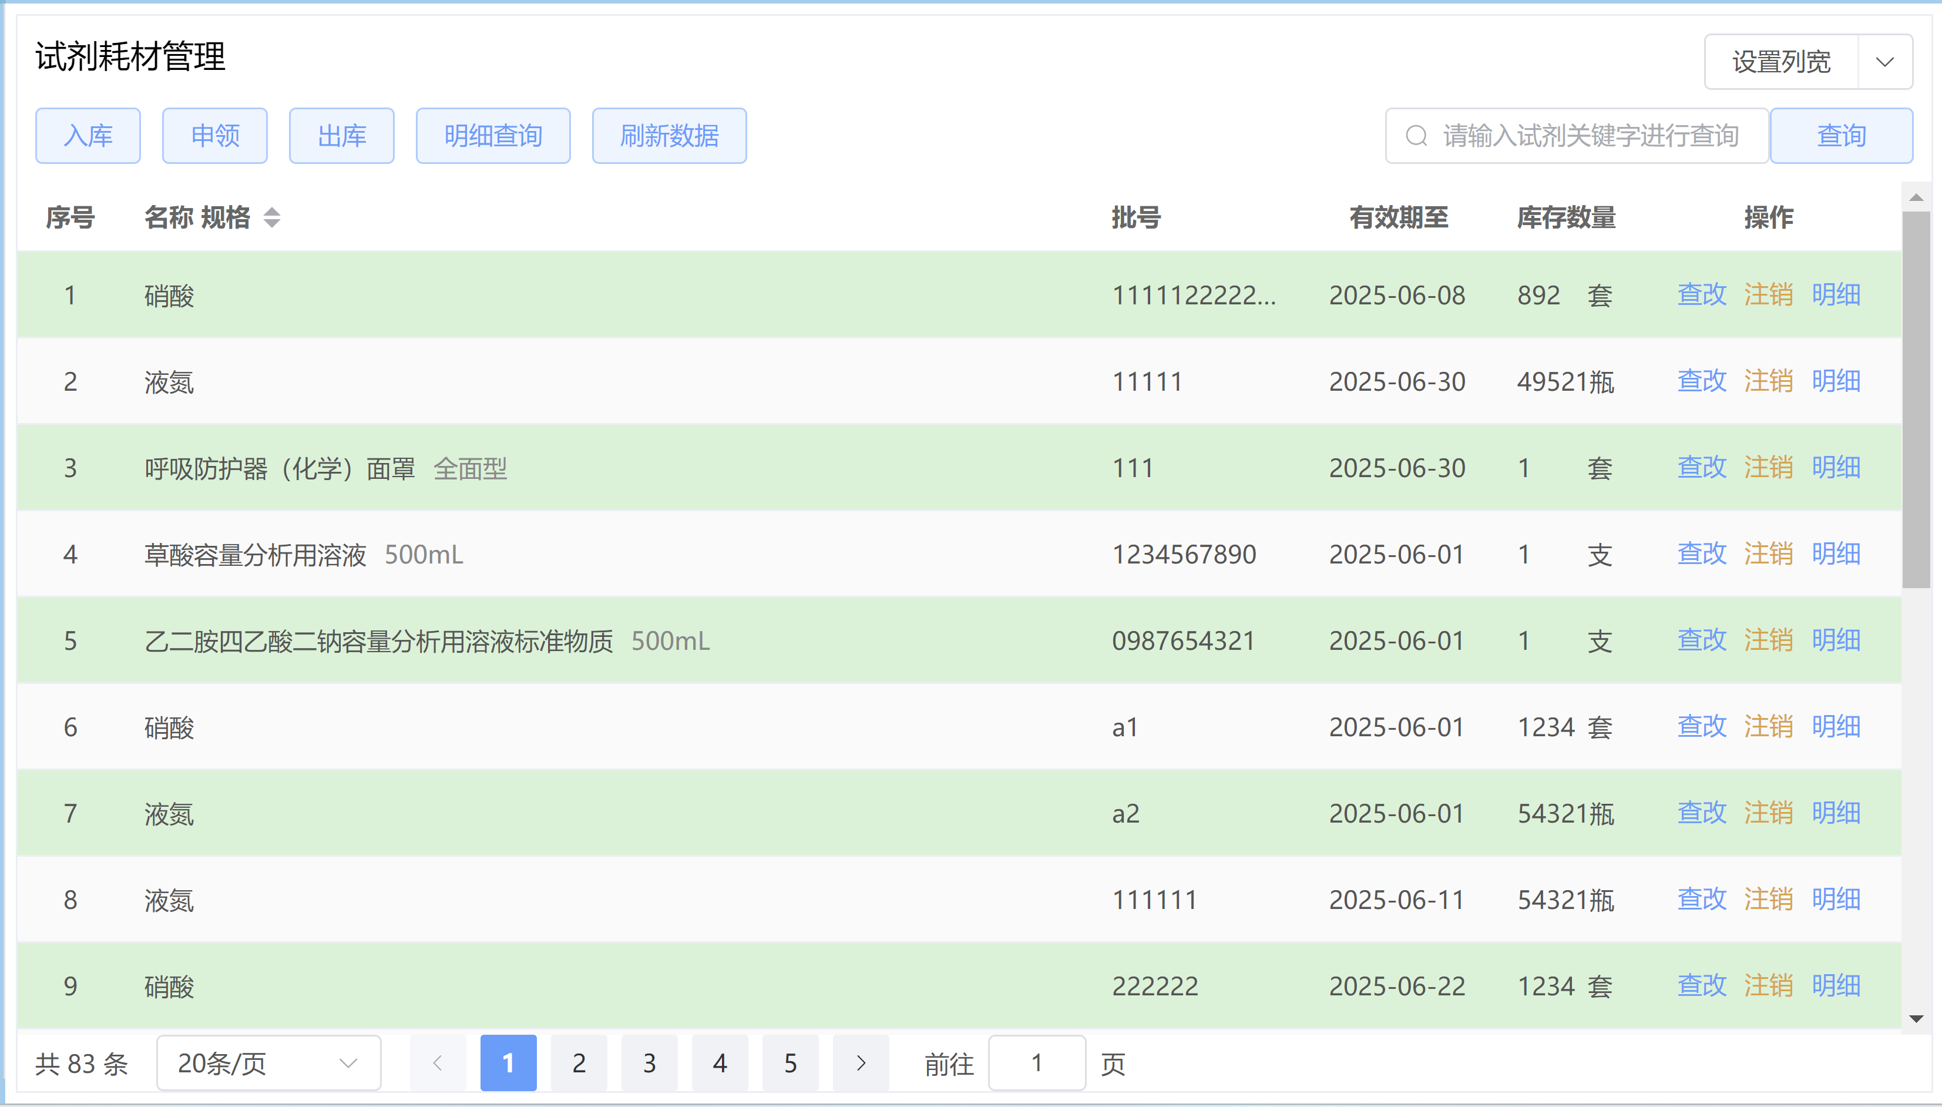Select page 5 in pagination

(x=789, y=1063)
